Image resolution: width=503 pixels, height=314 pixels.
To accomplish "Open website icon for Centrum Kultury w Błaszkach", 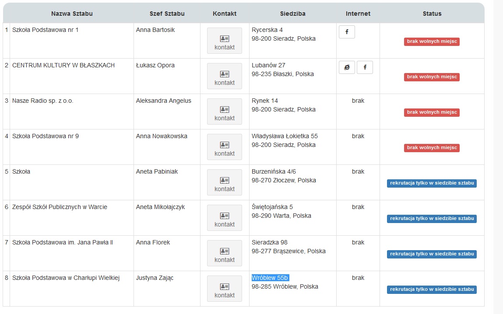I will point(347,67).
